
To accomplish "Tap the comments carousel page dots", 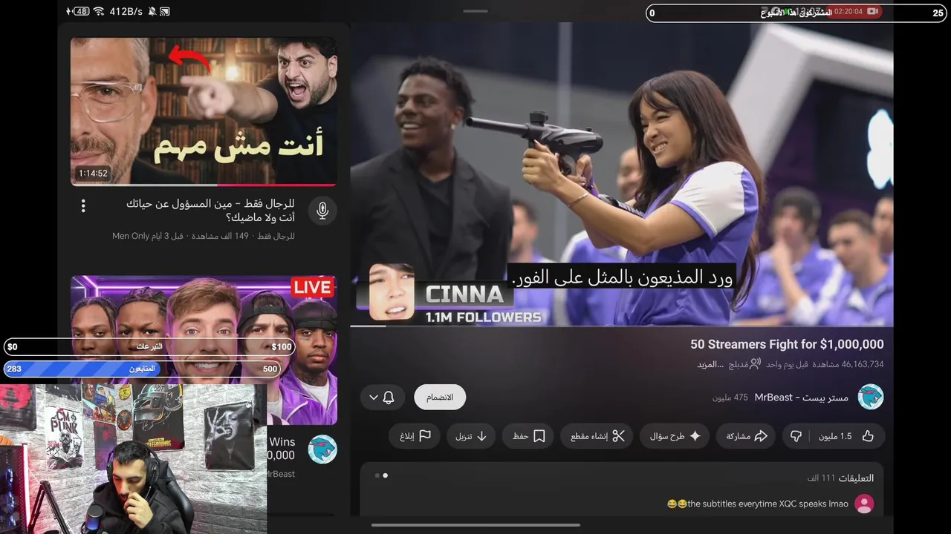I will coord(381,475).
